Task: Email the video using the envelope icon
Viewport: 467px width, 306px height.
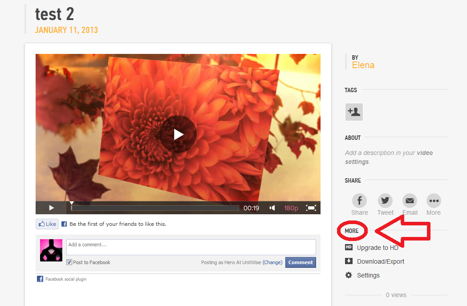Action: click(410, 200)
